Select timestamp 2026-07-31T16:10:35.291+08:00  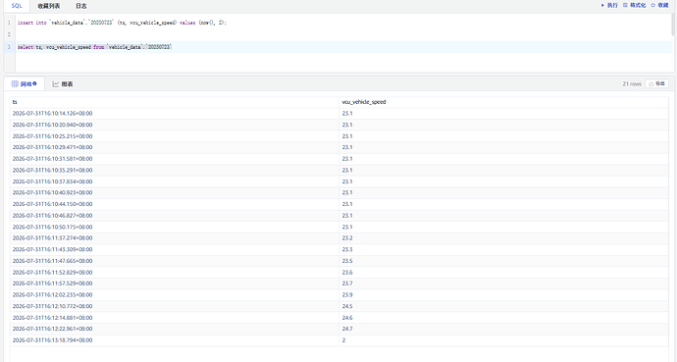52,170
